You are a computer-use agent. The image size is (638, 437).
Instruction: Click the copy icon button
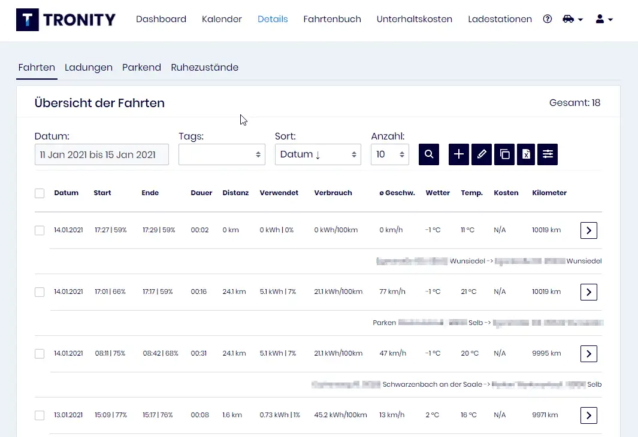click(x=504, y=154)
